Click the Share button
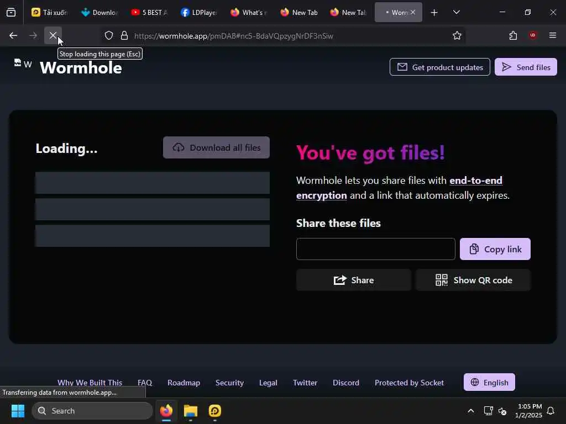The height and width of the screenshot is (424, 566). 353,280
